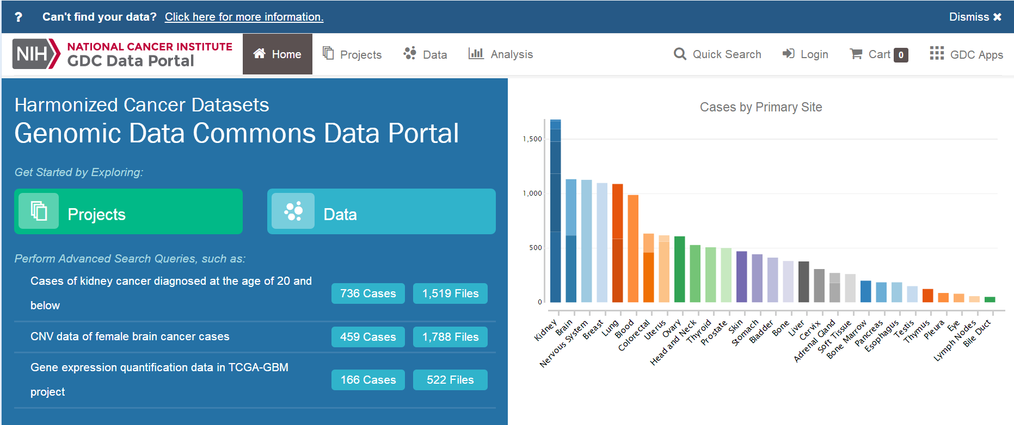The image size is (1014, 425).
Task: Click the NIH logo
Action: [x=36, y=54]
